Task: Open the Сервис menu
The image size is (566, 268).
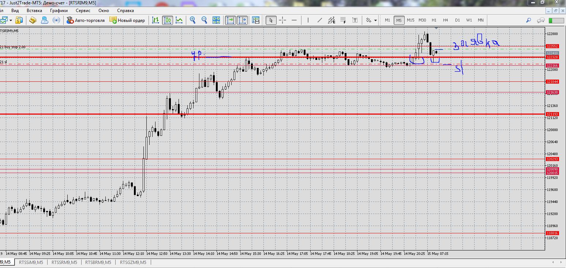Action: point(83,11)
